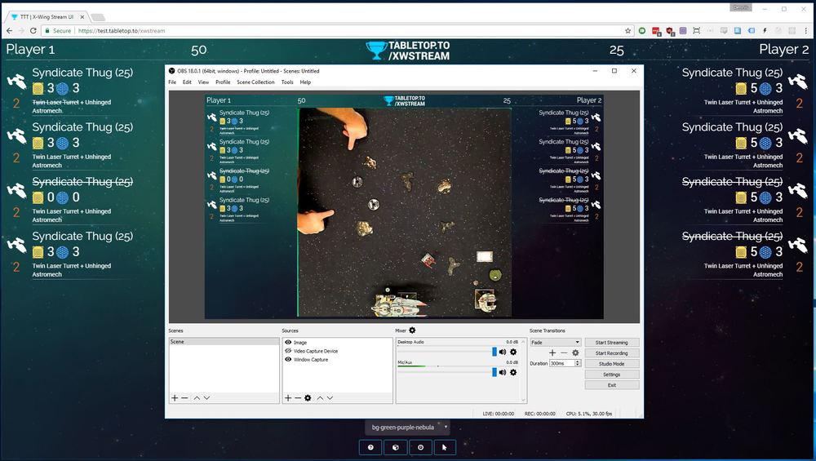
Task: Mute the Desktop Audio speaker icon
Action: click(503, 352)
